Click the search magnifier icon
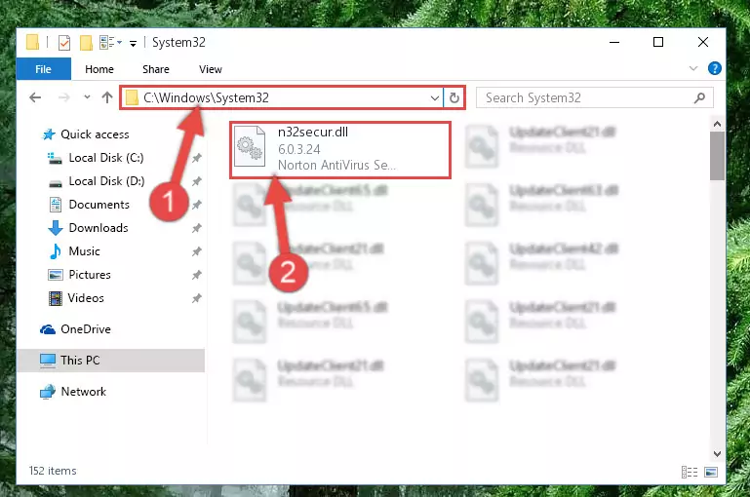 pyautogui.click(x=700, y=98)
